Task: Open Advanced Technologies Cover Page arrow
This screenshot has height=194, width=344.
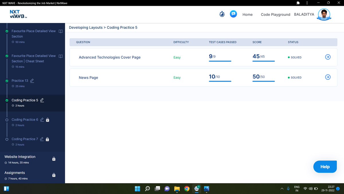Action: click(x=328, y=57)
